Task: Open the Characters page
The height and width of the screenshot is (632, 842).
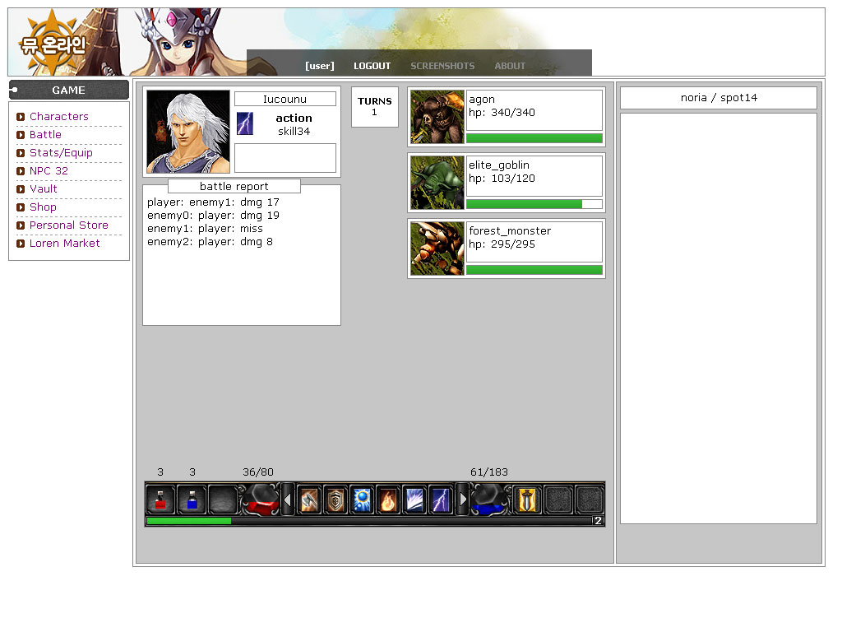Action: [x=58, y=117]
